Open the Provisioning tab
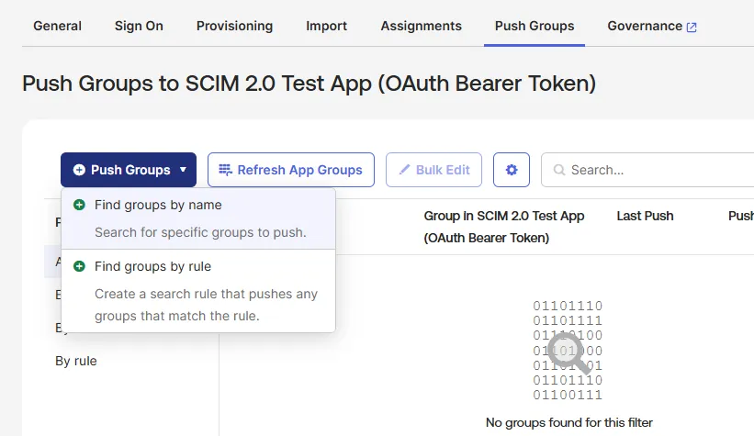This screenshot has height=436, width=754. [x=235, y=26]
